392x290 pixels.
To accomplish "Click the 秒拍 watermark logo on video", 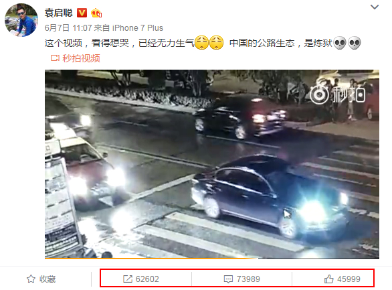I will pos(337,94).
